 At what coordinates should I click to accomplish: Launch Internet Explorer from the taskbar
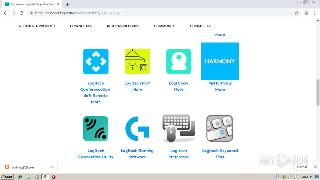click(20, 177)
